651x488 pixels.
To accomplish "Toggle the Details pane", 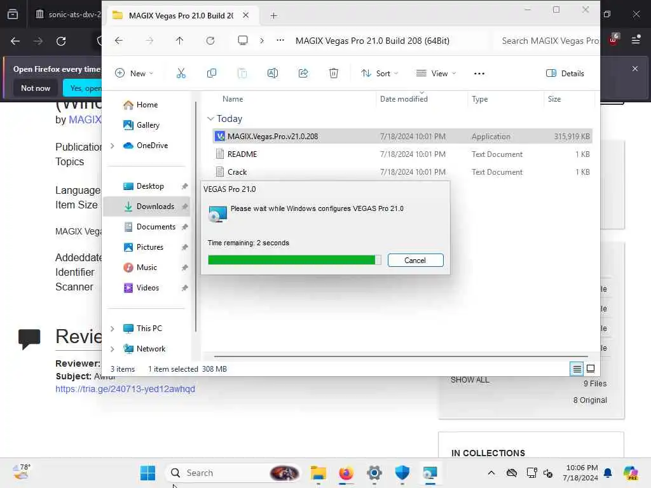I will [x=565, y=74].
